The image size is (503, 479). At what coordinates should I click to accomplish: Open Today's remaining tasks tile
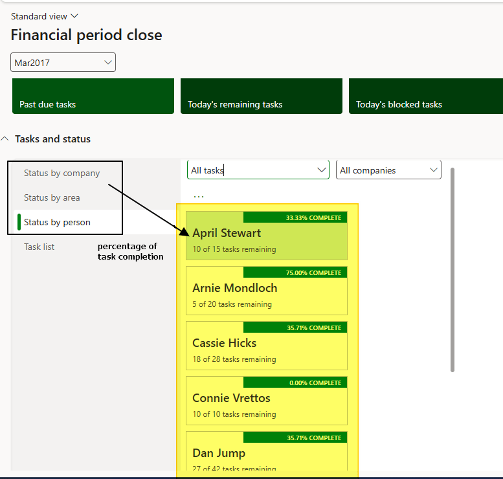261,96
